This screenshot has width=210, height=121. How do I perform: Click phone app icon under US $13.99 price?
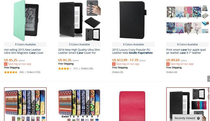[114, 64]
